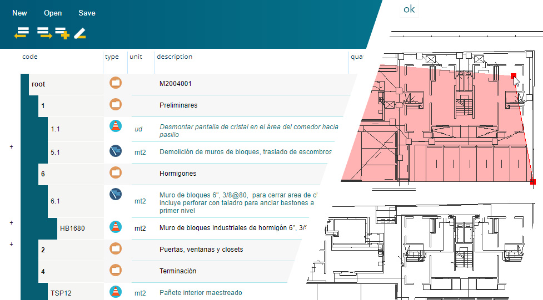Select the pencil edit toolbar icon
Screen dimensions: 543x300
pyautogui.click(x=80, y=34)
